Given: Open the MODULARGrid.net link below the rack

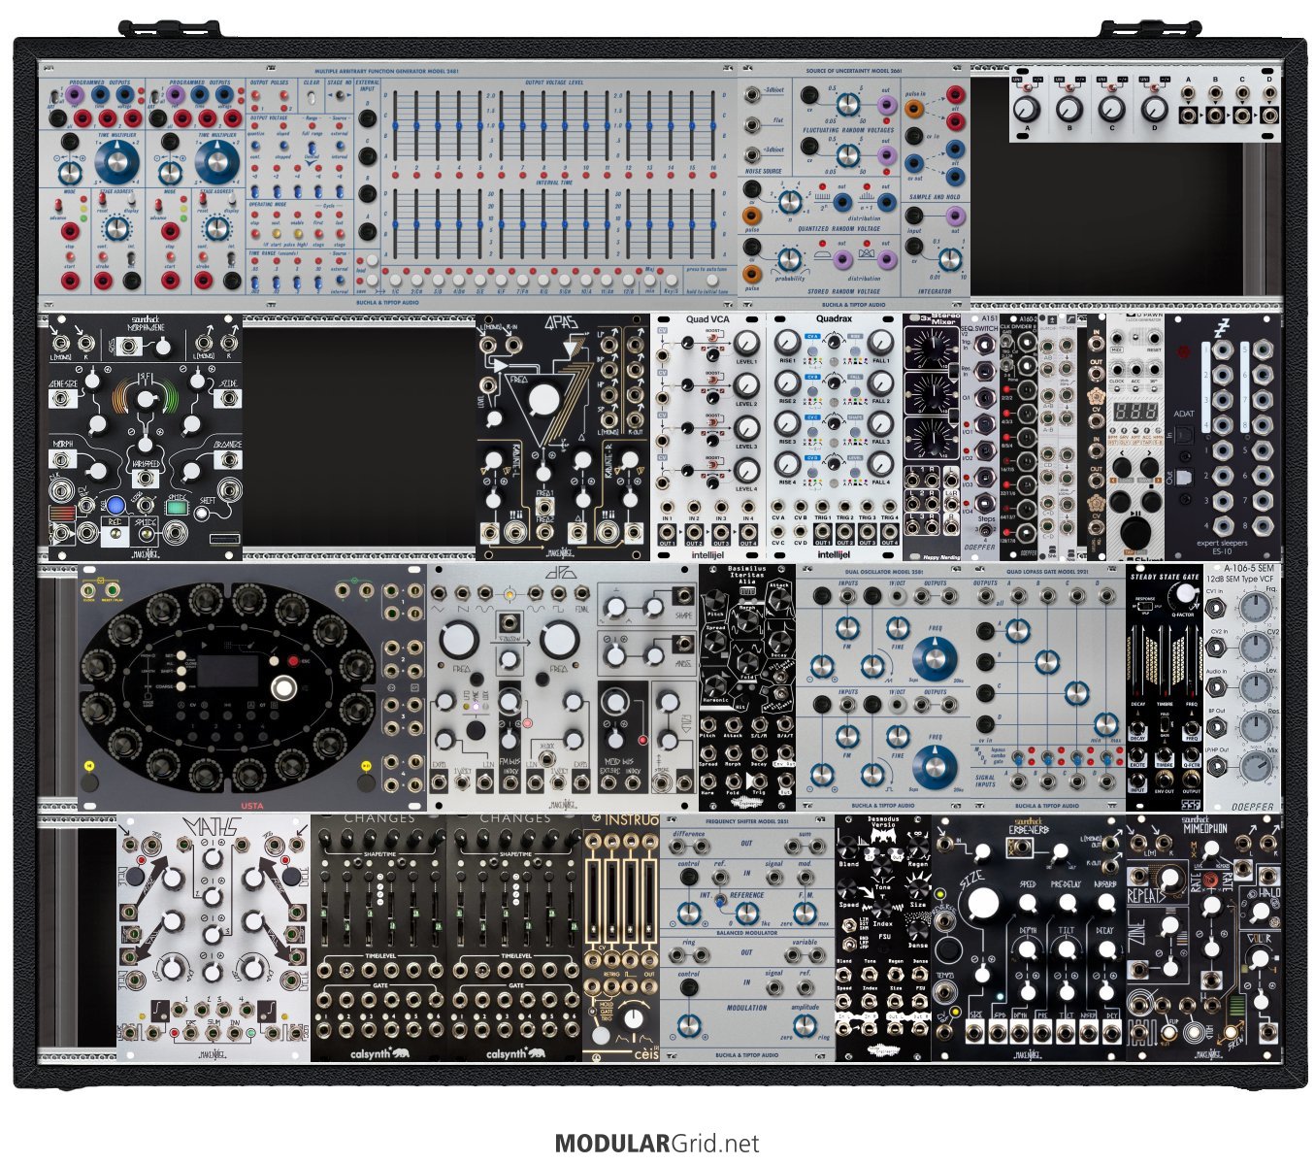Looking at the screenshot, I should click(657, 1144).
